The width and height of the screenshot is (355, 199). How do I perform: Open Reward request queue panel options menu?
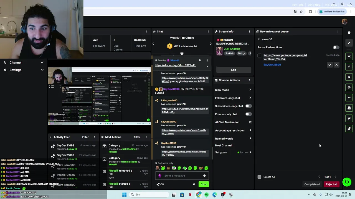338,32
